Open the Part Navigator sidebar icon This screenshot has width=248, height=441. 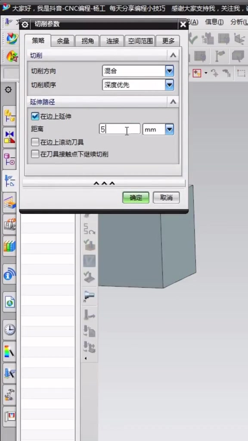(9, 159)
